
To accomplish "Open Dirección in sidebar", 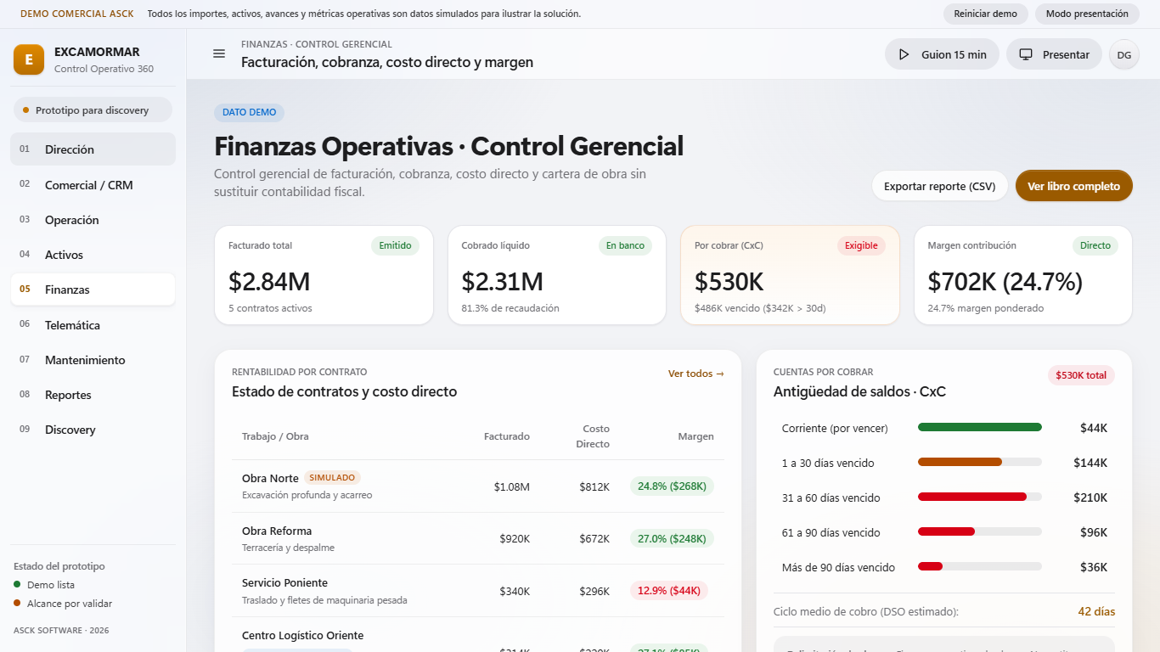I will (93, 149).
